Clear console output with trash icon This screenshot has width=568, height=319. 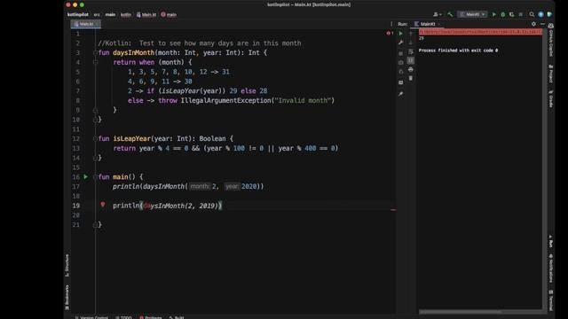[410, 78]
